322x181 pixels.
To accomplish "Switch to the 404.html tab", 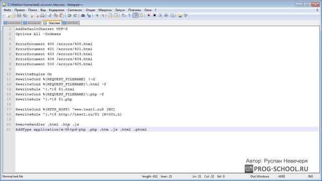I will point(70,23).
